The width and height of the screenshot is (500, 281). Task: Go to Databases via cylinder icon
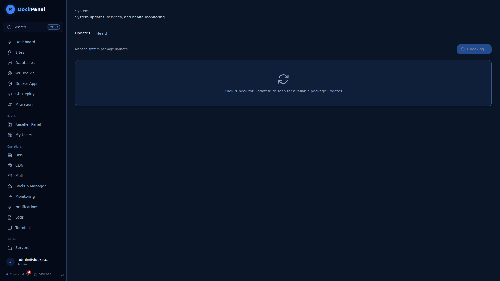10,63
